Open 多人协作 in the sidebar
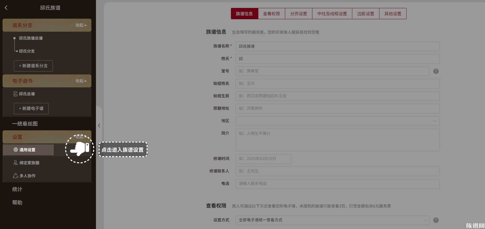 pyautogui.click(x=27, y=176)
